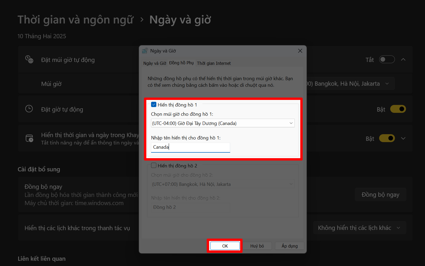Screen dimensions: 425x266
Task: Click the Ngày và giờ page title
Action: [x=180, y=20]
